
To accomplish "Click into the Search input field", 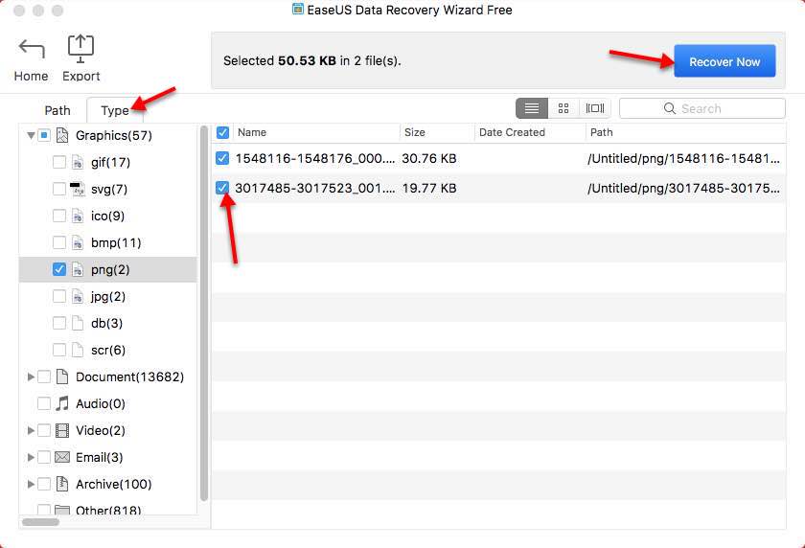I will click(701, 108).
